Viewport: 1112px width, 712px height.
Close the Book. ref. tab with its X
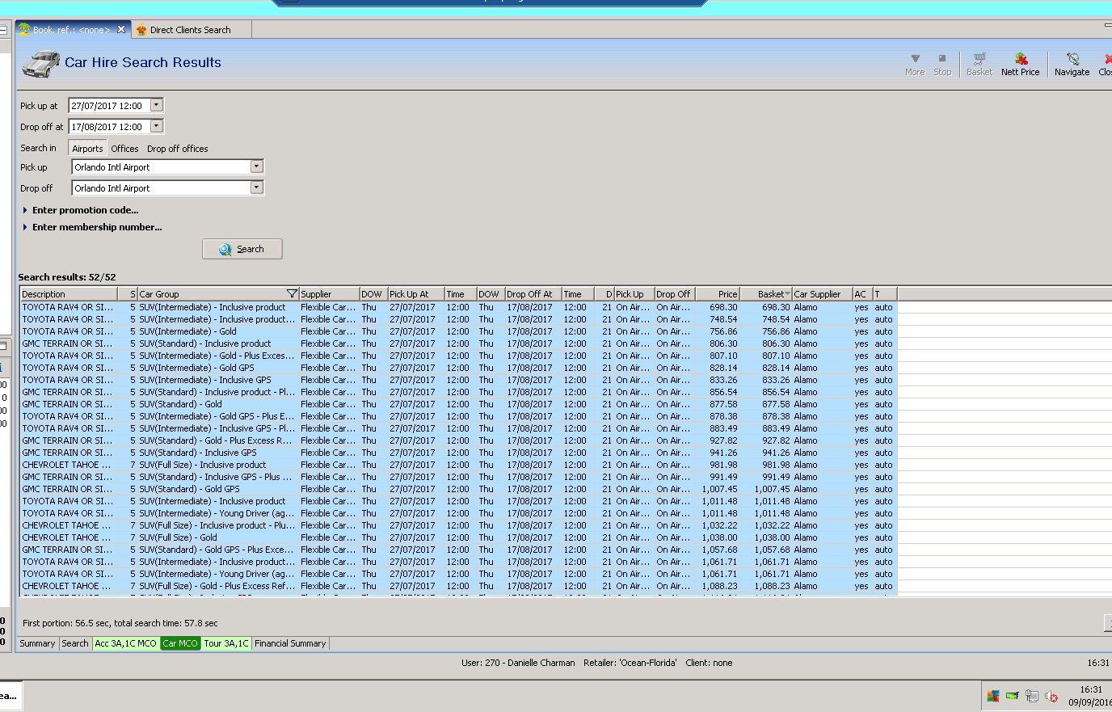[121, 29]
